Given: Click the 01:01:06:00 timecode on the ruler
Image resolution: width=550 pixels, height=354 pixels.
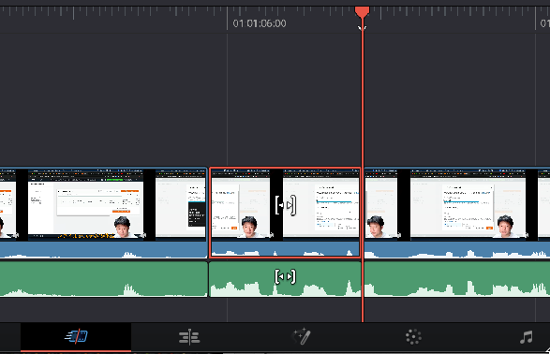Looking at the screenshot, I should [x=260, y=23].
